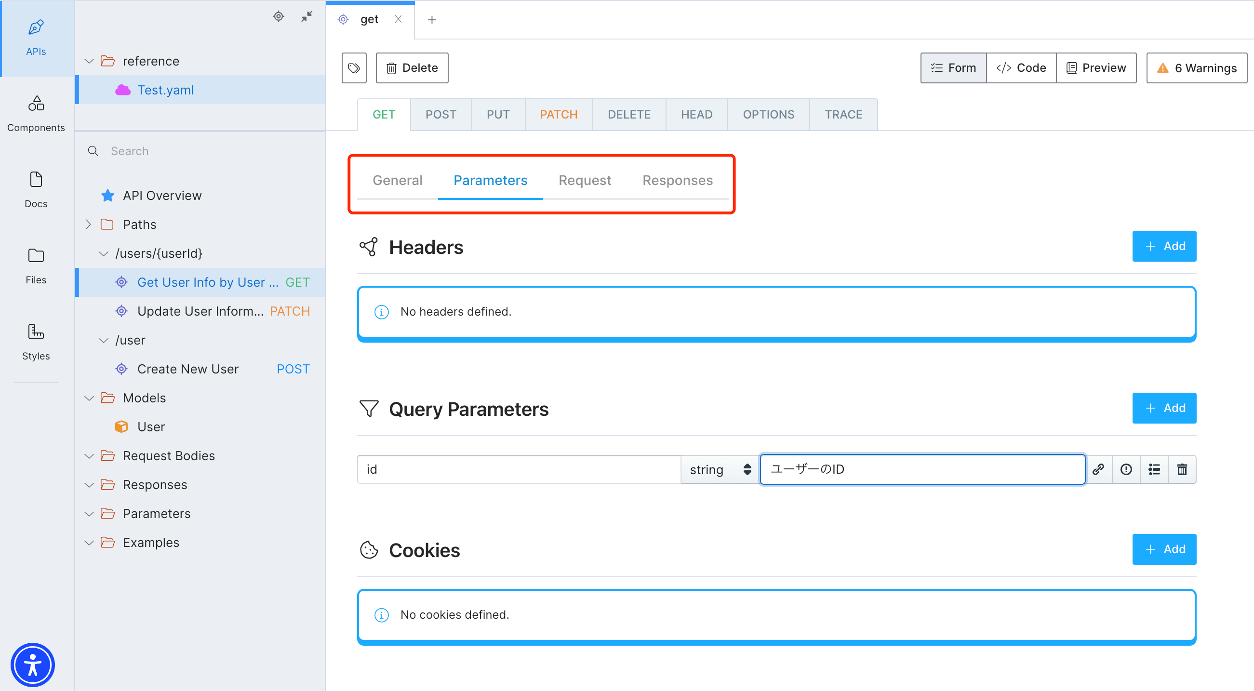Click the tag/label icon left of Delete
This screenshot has width=1254, height=691.
(355, 67)
